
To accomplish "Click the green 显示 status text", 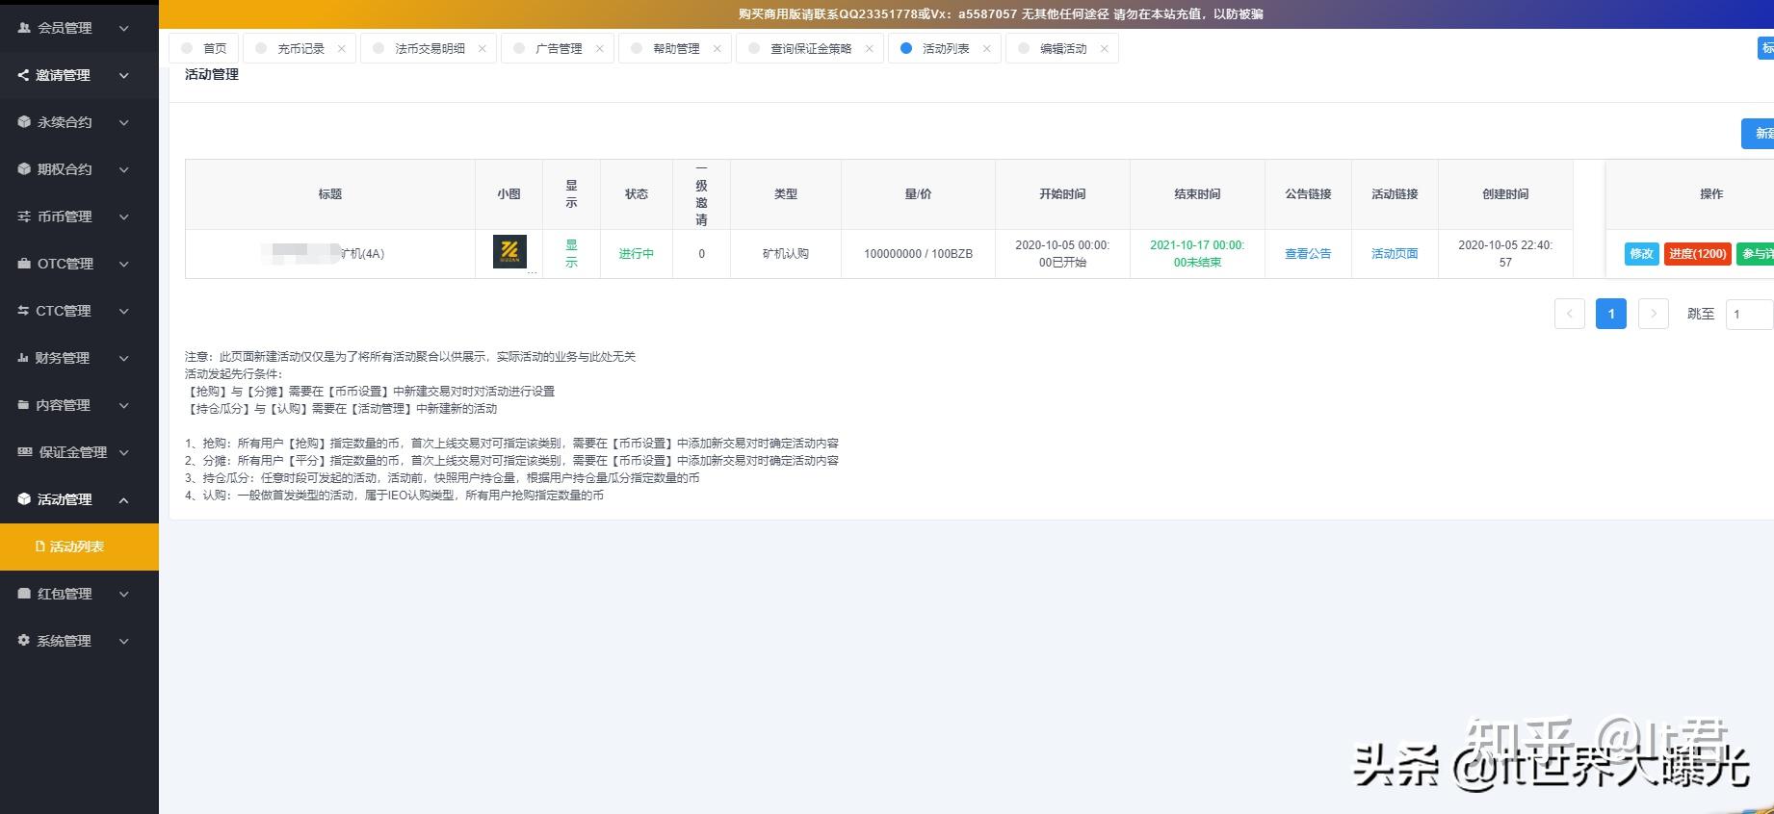I will (x=571, y=254).
